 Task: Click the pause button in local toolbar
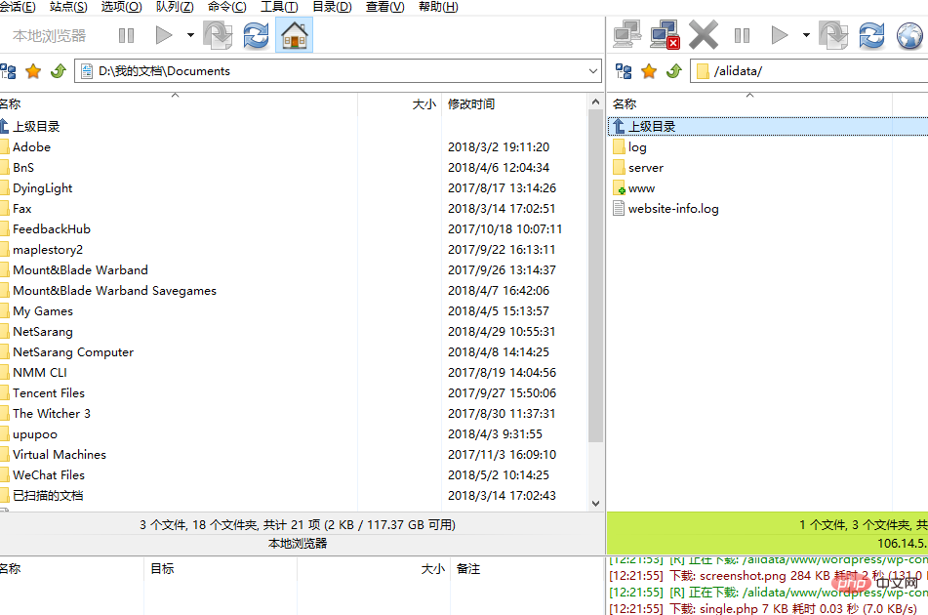pyautogui.click(x=126, y=35)
